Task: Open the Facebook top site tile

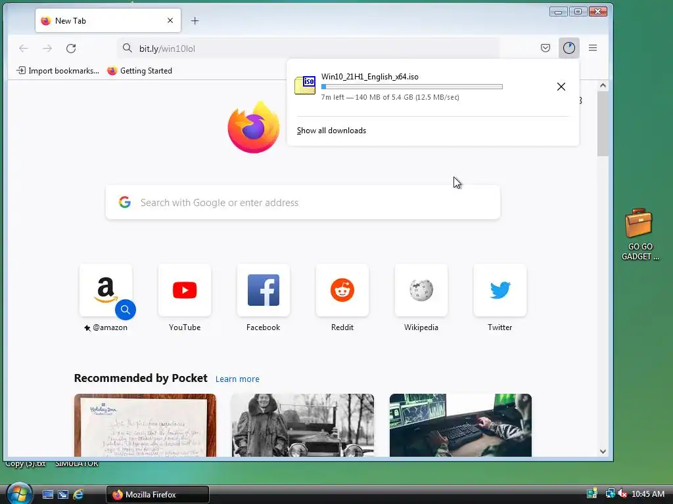Action: click(x=263, y=290)
